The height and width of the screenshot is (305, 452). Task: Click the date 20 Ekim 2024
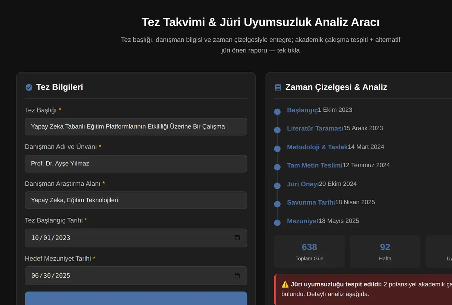(338, 184)
